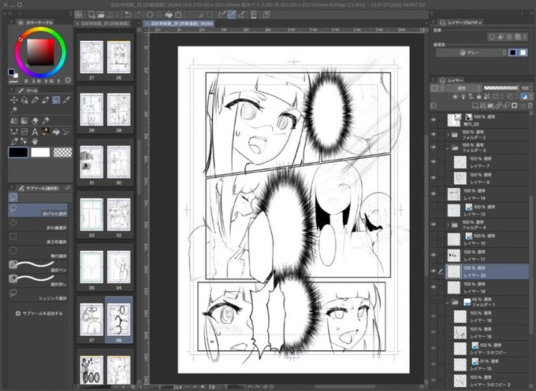Click the New document icon

91,14
